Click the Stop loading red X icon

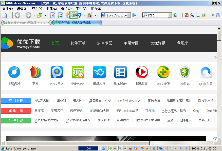(53, 15)
